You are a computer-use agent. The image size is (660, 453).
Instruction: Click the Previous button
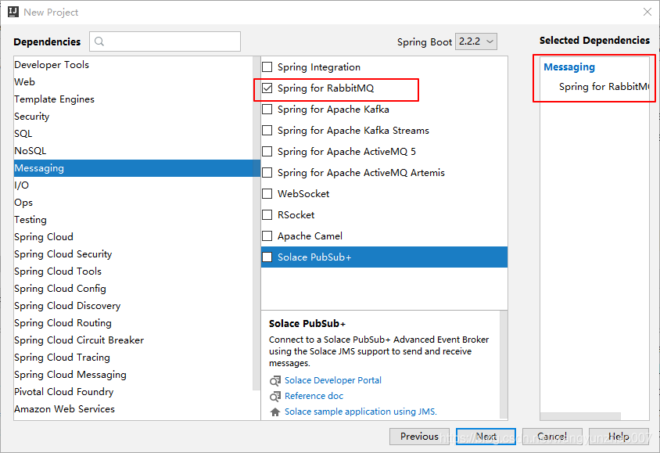tap(419, 437)
